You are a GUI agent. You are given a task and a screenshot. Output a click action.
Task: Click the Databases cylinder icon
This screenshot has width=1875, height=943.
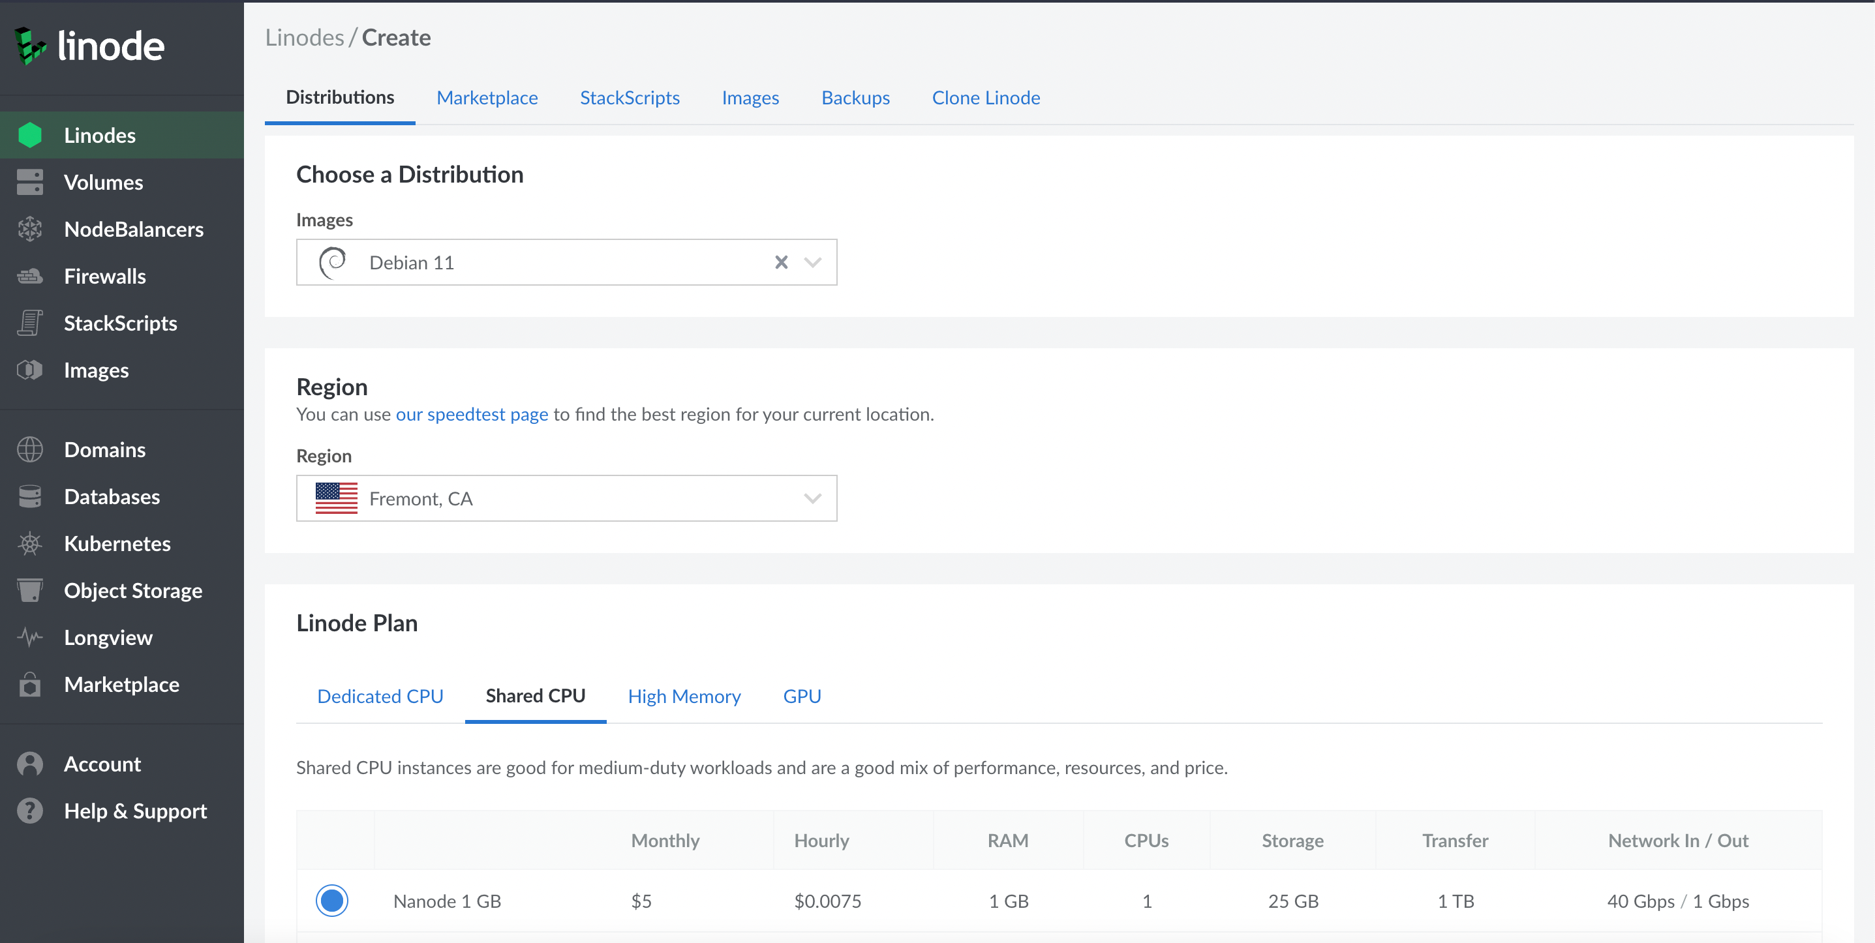(x=30, y=496)
